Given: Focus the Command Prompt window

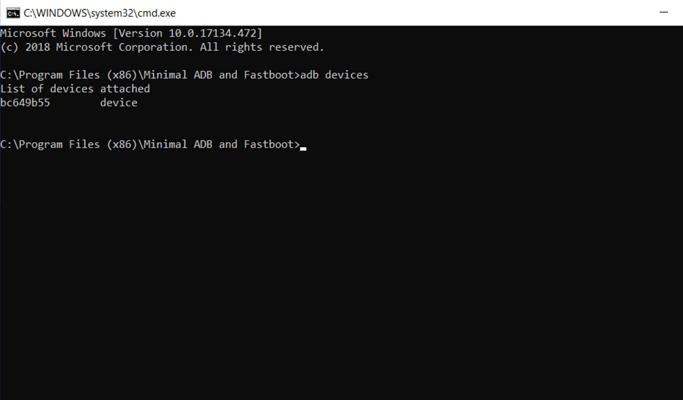Looking at the screenshot, I should [x=341, y=217].
